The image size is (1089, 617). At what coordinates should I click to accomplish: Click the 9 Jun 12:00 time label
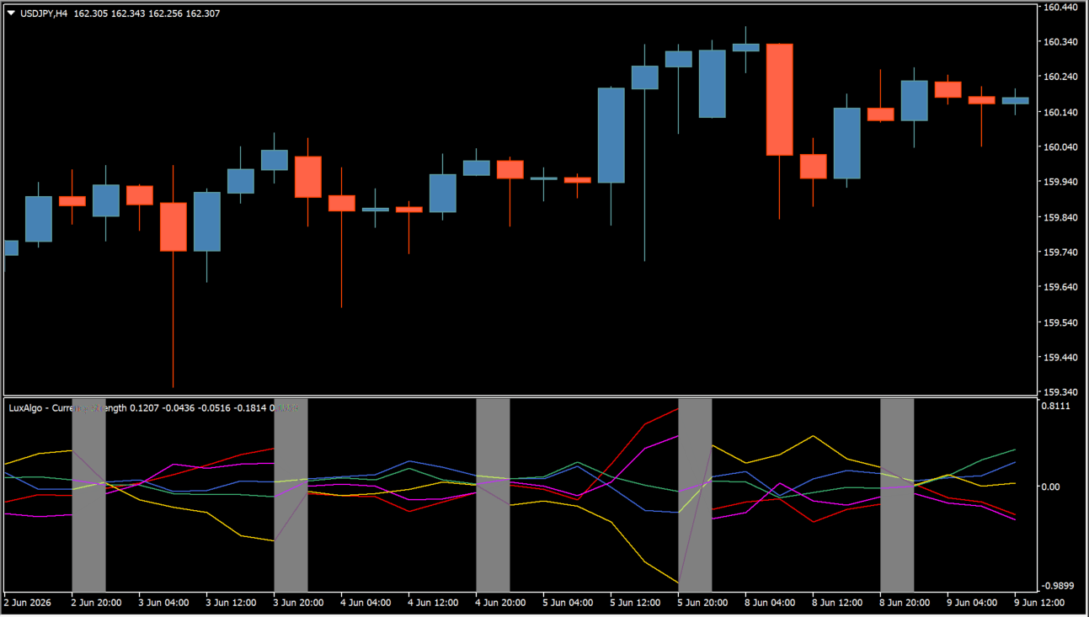pos(1039,603)
